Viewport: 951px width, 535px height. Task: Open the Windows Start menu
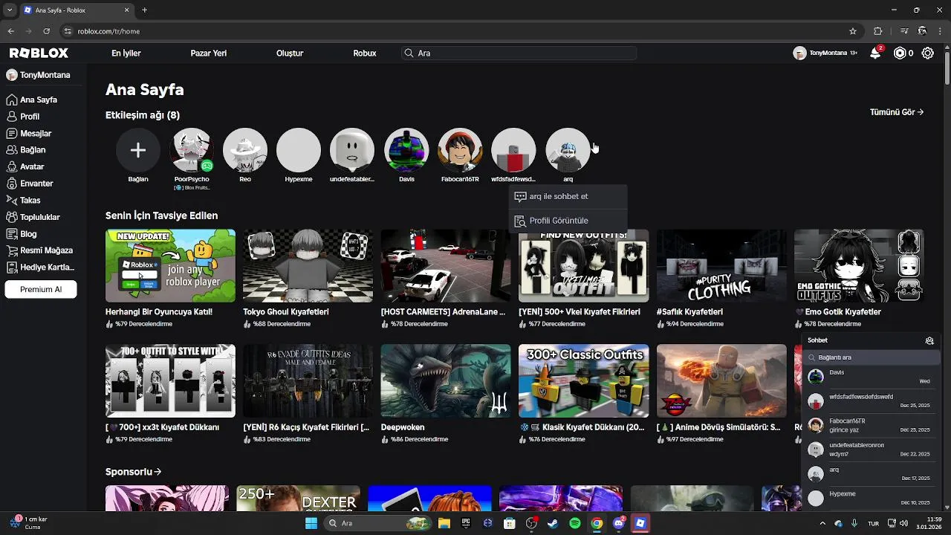point(311,523)
